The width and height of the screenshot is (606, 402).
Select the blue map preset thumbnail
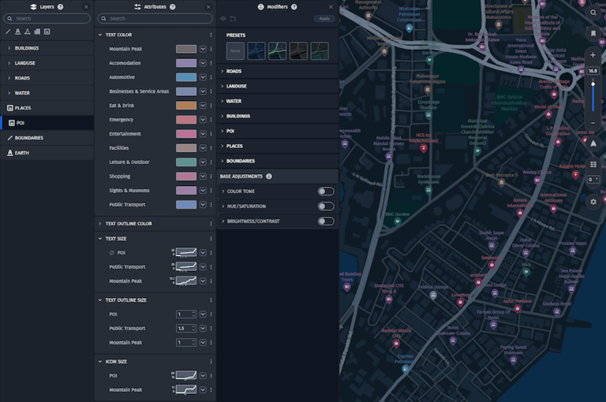[x=256, y=51]
